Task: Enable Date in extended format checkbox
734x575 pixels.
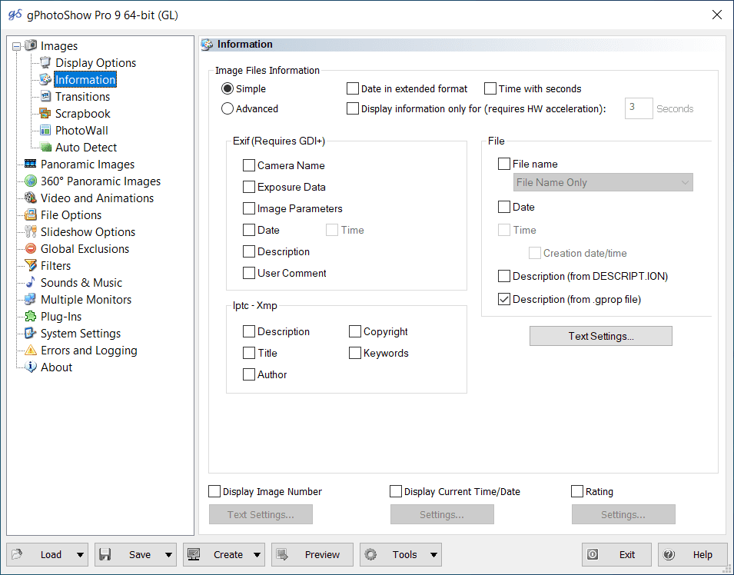Action: click(353, 88)
